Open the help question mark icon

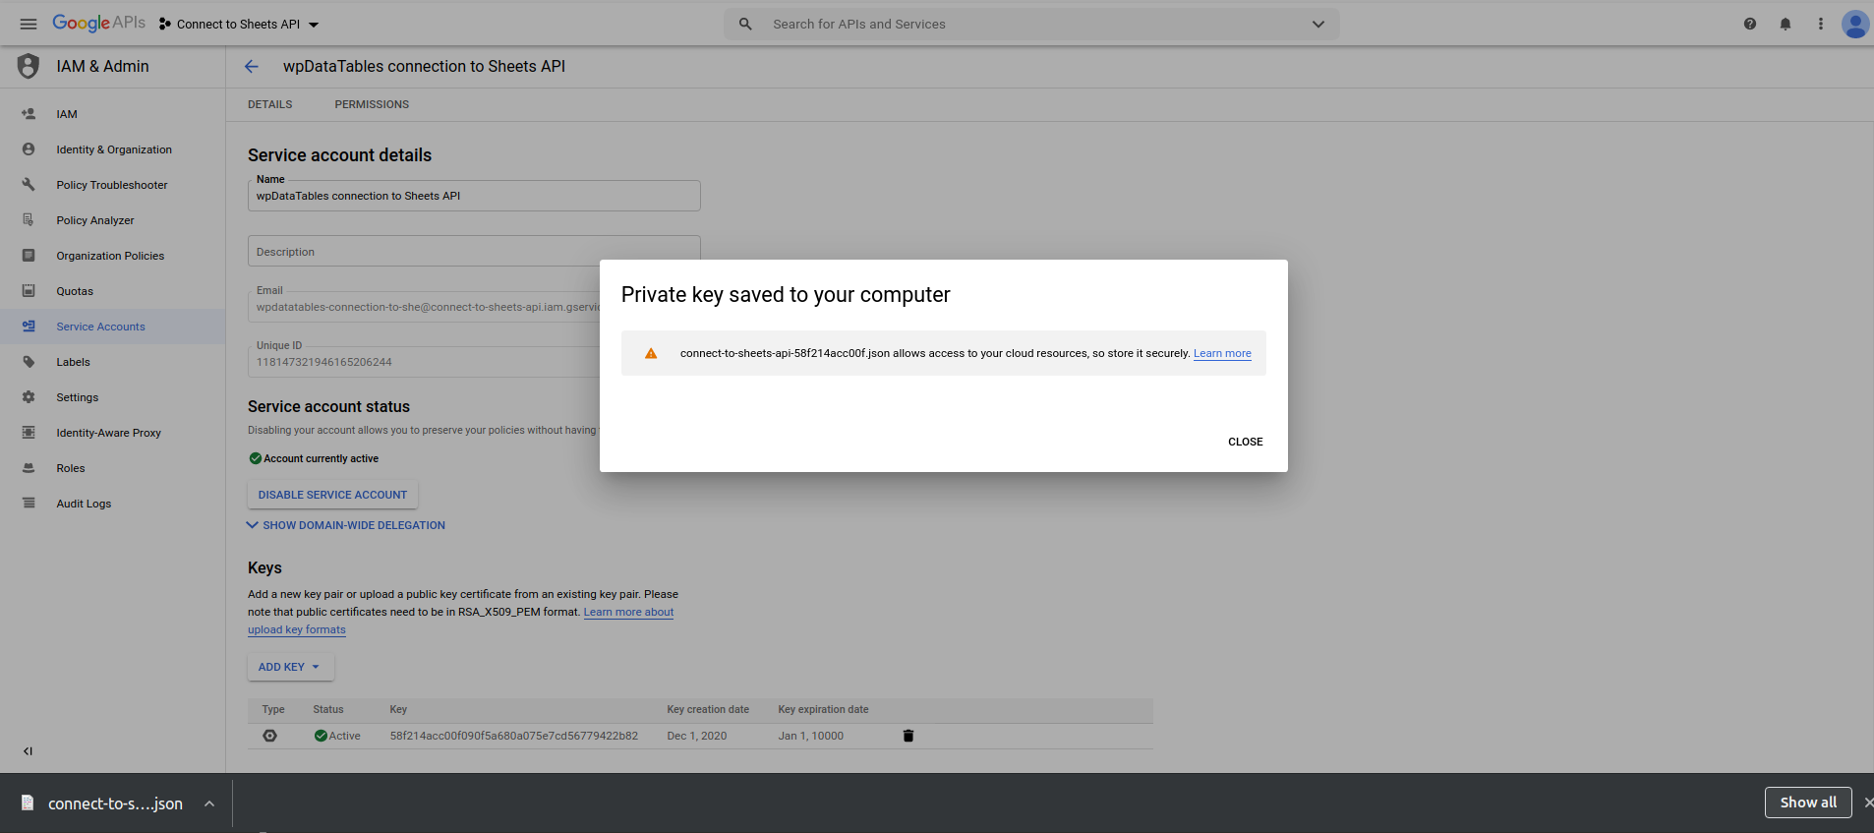[1750, 24]
